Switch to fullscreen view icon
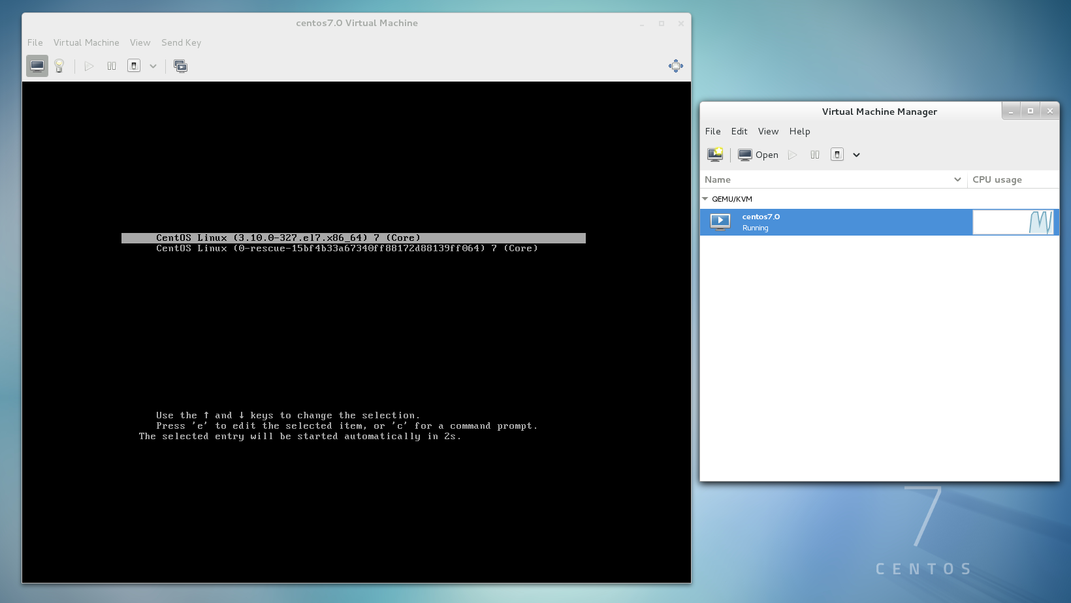This screenshot has width=1071, height=603. tap(676, 66)
